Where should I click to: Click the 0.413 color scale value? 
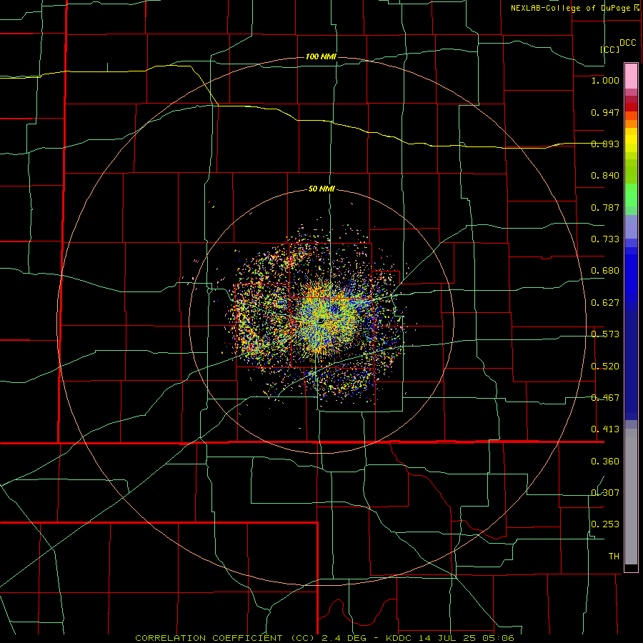[x=605, y=429]
